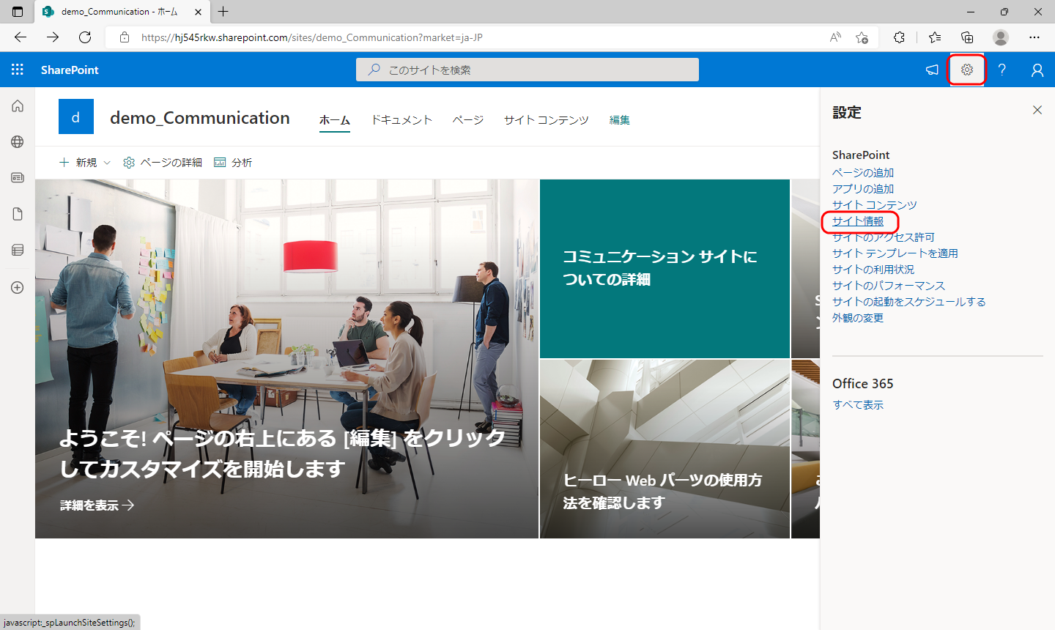Open the browser collections icon
The image size is (1055, 630).
[967, 37]
